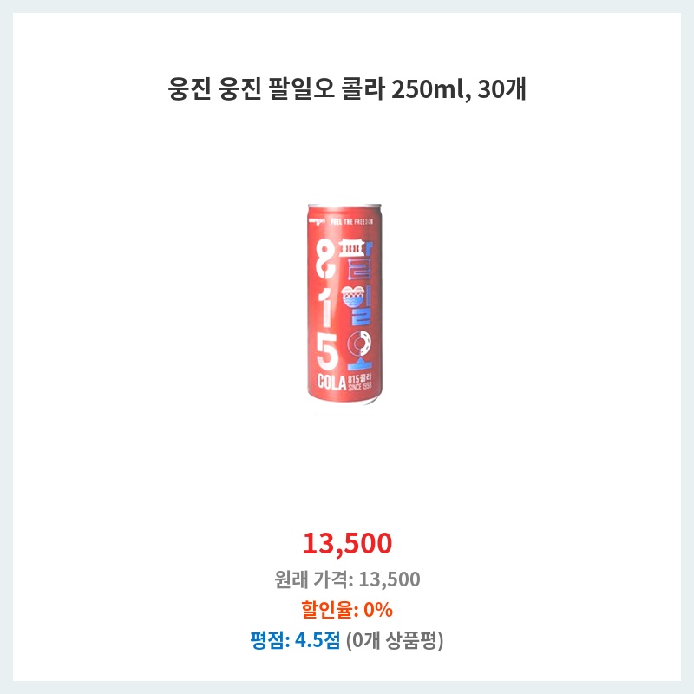Click the white 815 numerals on the can

coord(327,305)
